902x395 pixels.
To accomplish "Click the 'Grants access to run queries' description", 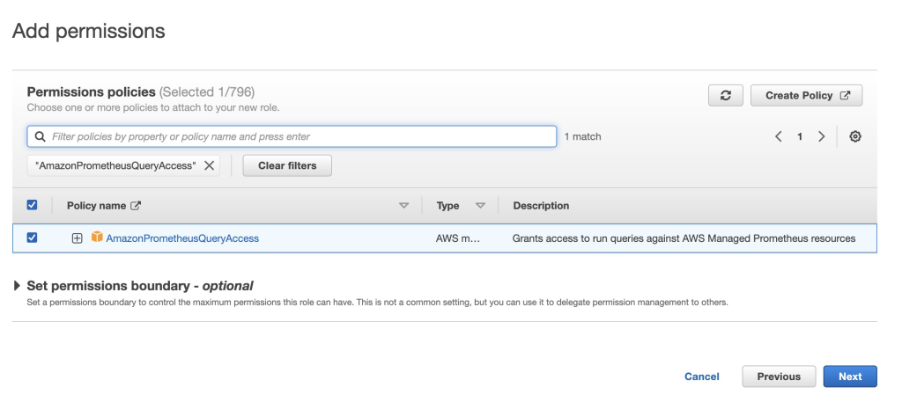I will 684,238.
